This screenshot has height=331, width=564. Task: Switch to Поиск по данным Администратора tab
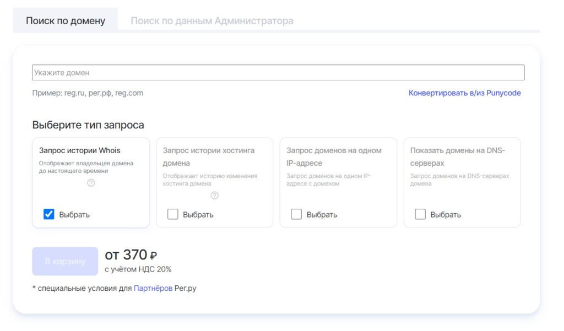213,20
